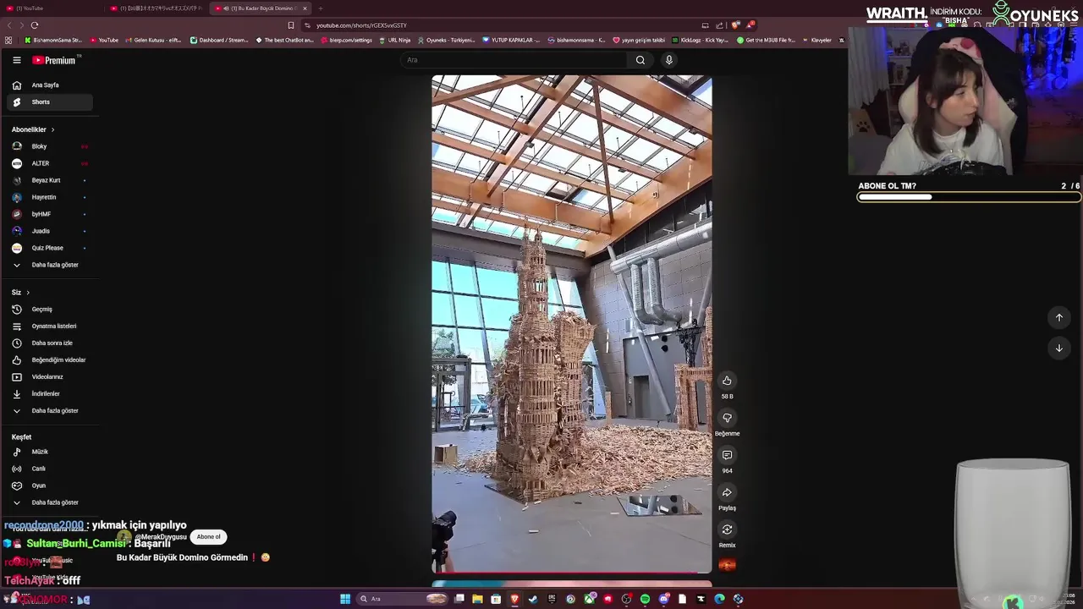Dislike the Short via Beğenme button
This screenshot has height=609, width=1083.
727,418
